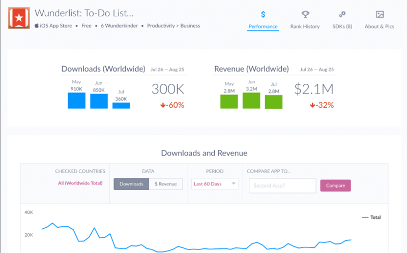This screenshot has width=407, height=253.
Task: Click the red down arrow next to 32%
Action: (x=313, y=105)
